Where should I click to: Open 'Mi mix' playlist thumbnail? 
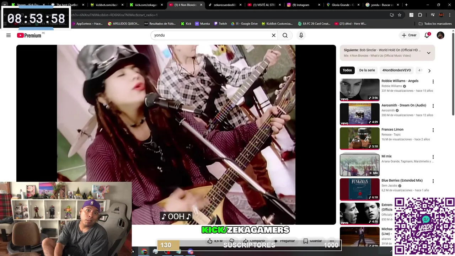pos(360,165)
